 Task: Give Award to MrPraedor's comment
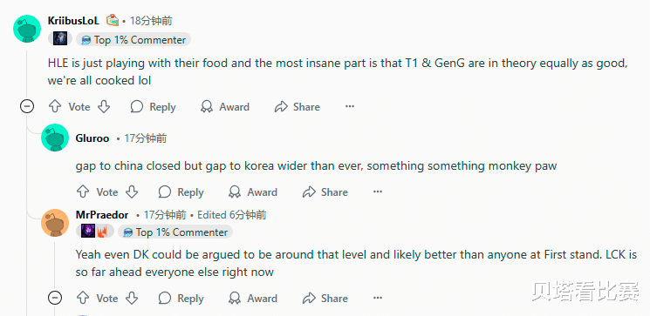point(253,298)
